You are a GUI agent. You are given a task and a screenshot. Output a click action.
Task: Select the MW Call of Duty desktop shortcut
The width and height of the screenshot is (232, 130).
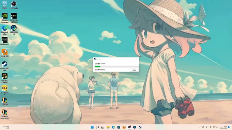click(14, 18)
